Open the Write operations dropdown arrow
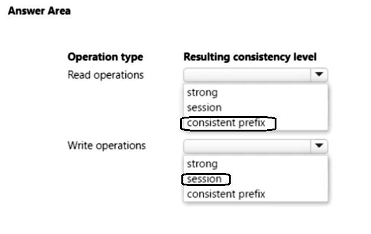Image resolution: width=371 pixels, height=234 pixels. [x=319, y=146]
